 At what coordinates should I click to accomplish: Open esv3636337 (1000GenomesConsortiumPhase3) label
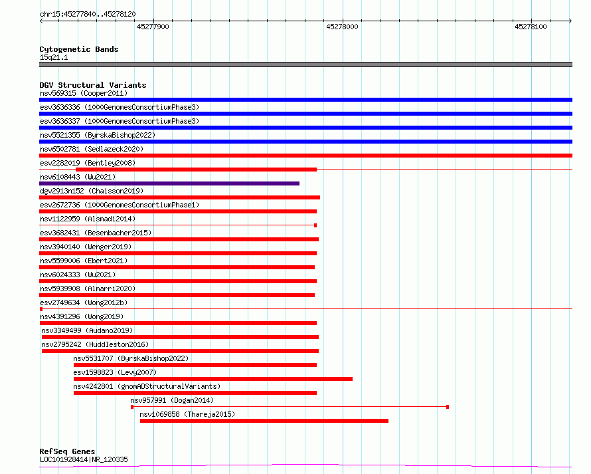[120, 121]
